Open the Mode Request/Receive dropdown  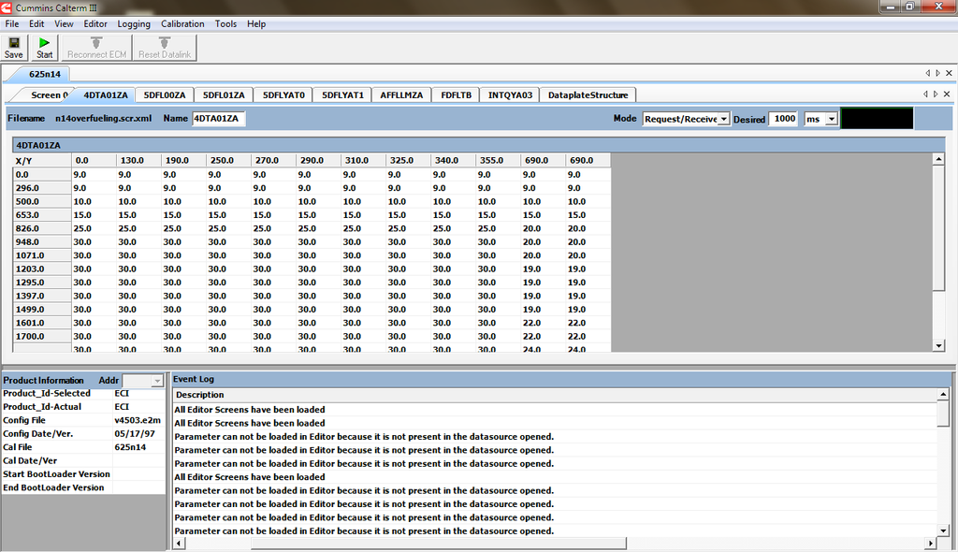tap(723, 120)
